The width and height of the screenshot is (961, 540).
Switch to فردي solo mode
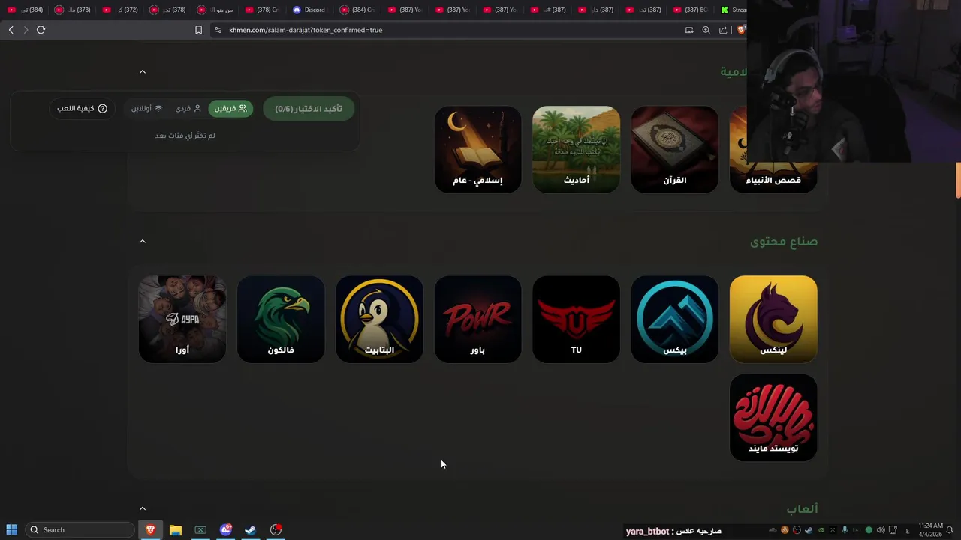point(188,109)
